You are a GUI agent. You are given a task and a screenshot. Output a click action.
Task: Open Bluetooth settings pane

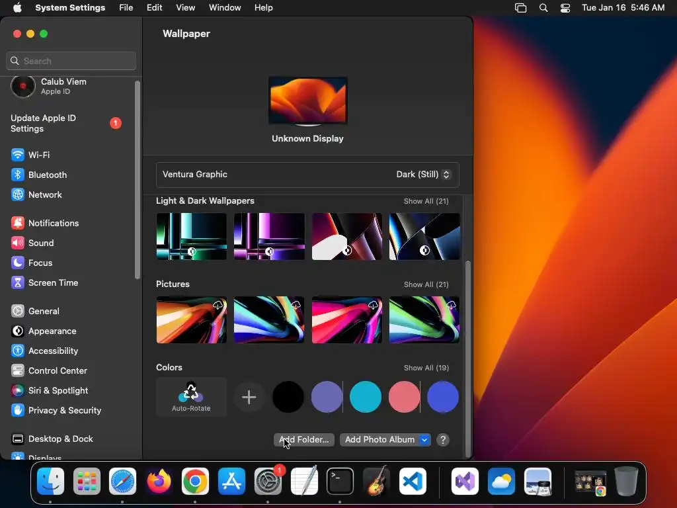pos(39,175)
